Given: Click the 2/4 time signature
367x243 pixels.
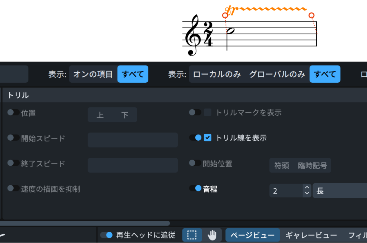Looking at the screenshot, I should pyautogui.click(x=208, y=34).
